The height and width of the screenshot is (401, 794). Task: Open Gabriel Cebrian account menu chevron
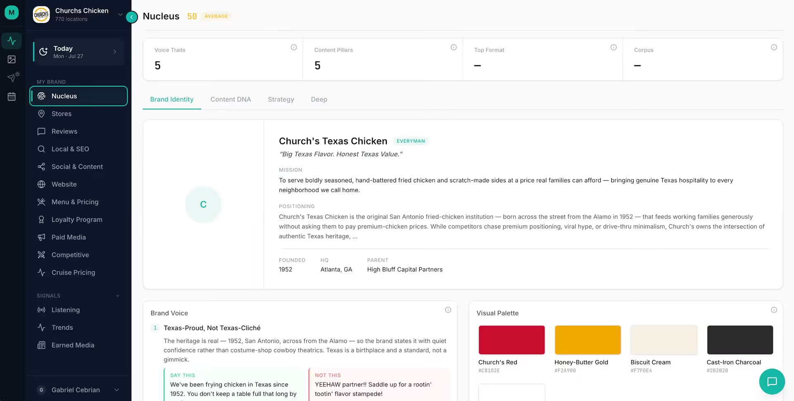[x=117, y=390]
